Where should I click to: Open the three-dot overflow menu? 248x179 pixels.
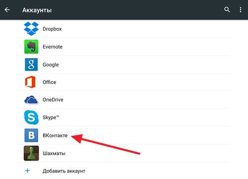[241, 9]
